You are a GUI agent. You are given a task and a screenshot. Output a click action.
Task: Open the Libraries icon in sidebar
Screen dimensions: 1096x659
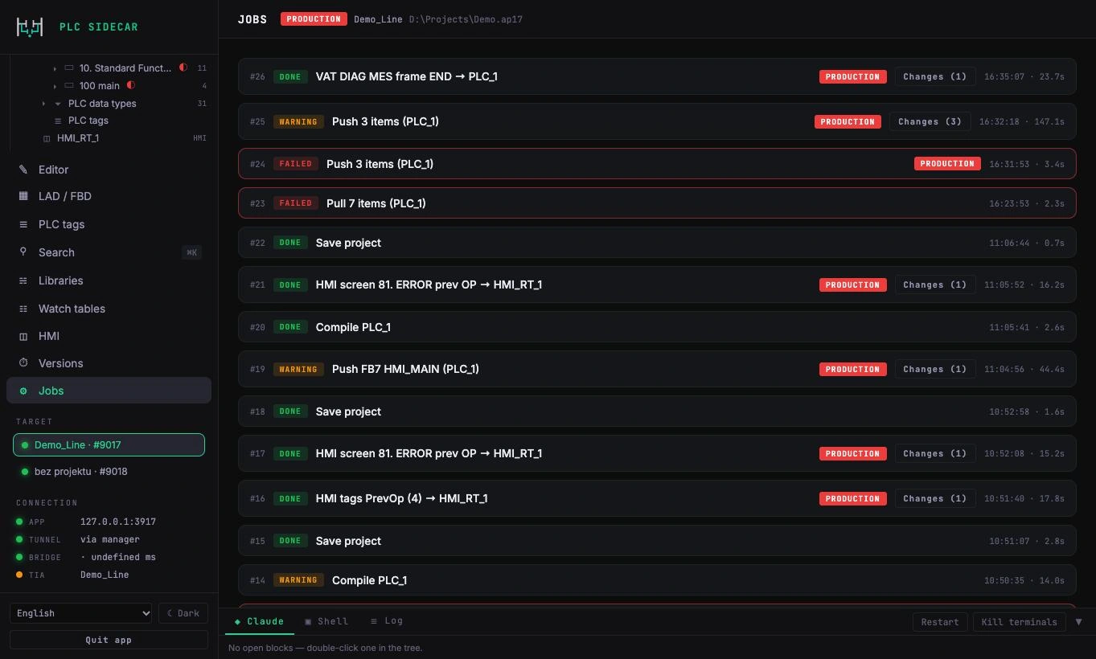pyautogui.click(x=23, y=280)
